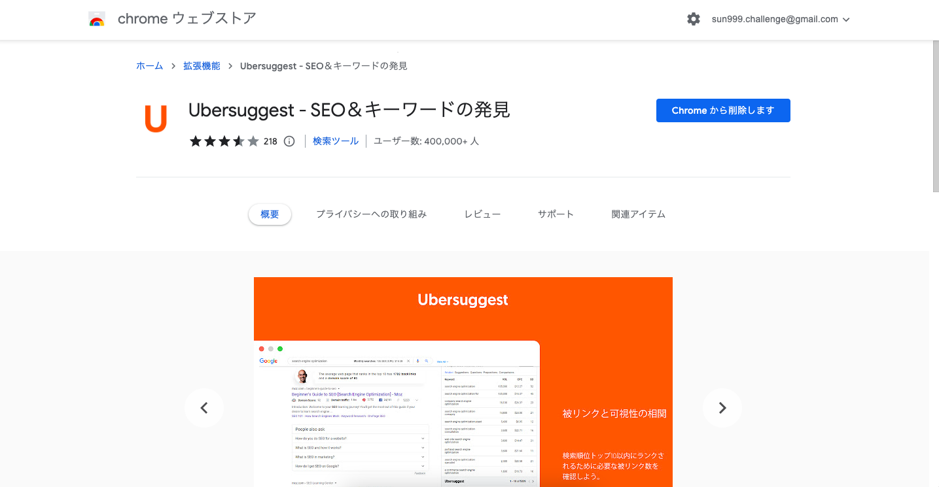Click the Chrome から削除します button
Screen dimensions: 939x487
pyautogui.click(x=723, y=110)
